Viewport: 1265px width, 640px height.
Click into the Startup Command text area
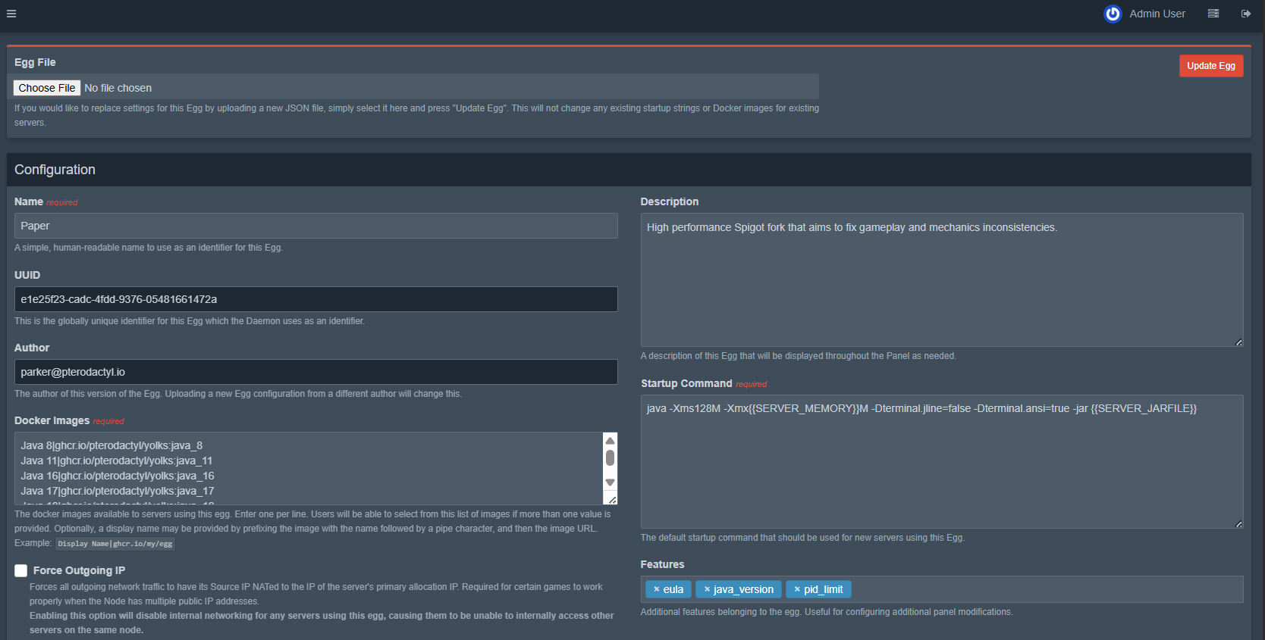tap(940, 462)
